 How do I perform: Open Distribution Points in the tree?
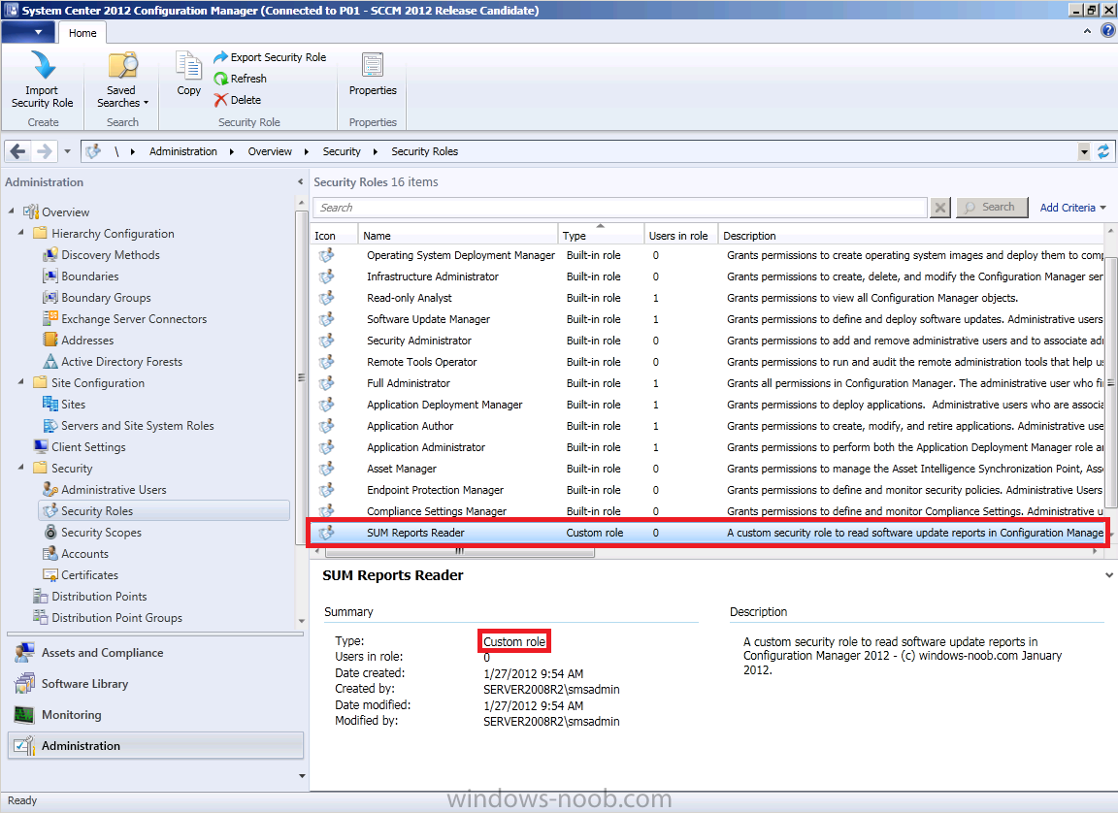99,597
